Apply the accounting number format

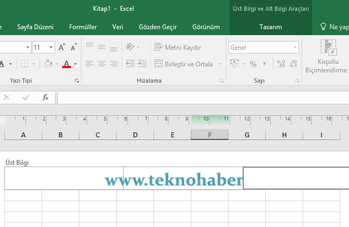click(x=234, y=64)
